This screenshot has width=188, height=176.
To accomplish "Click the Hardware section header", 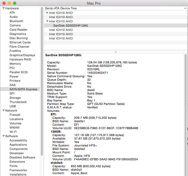I will point(12,8).
